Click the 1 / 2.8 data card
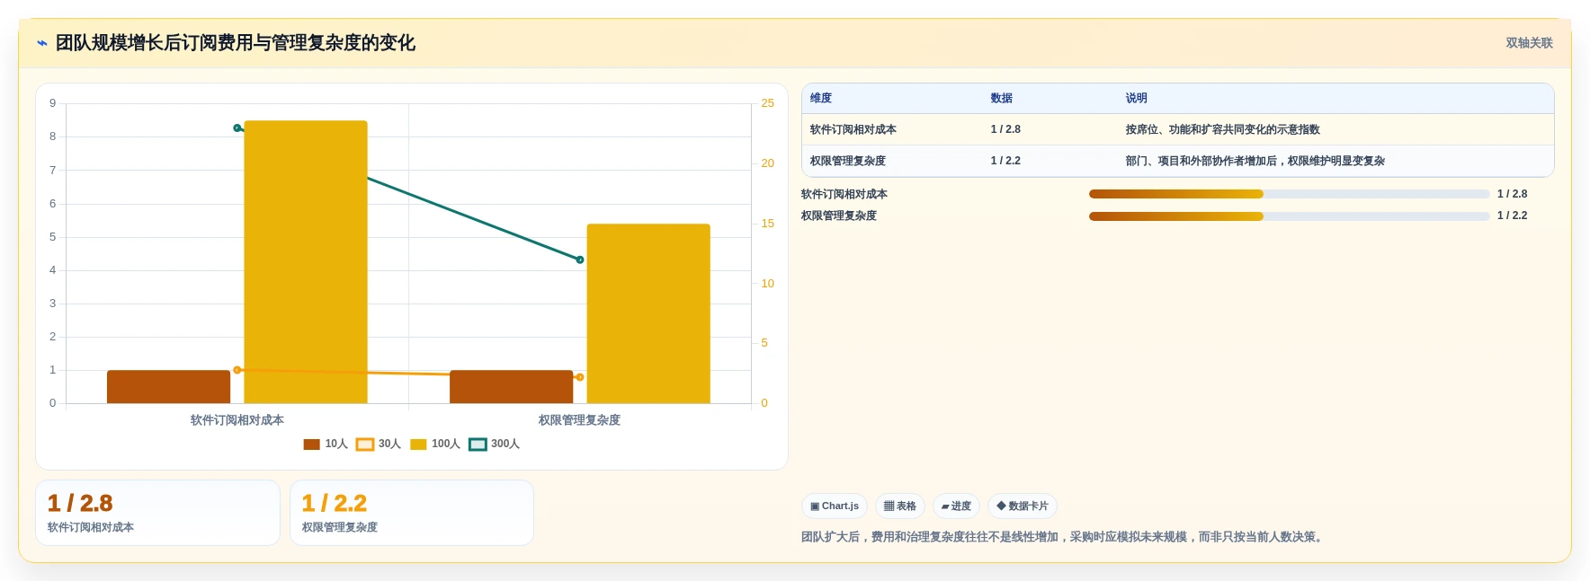 157,513
